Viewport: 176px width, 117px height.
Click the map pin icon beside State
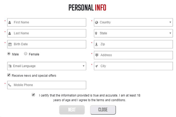point(96,33)
